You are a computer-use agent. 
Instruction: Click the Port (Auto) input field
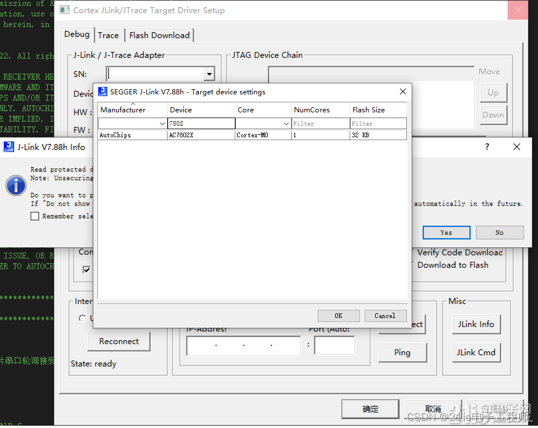(x=335, y=345)
